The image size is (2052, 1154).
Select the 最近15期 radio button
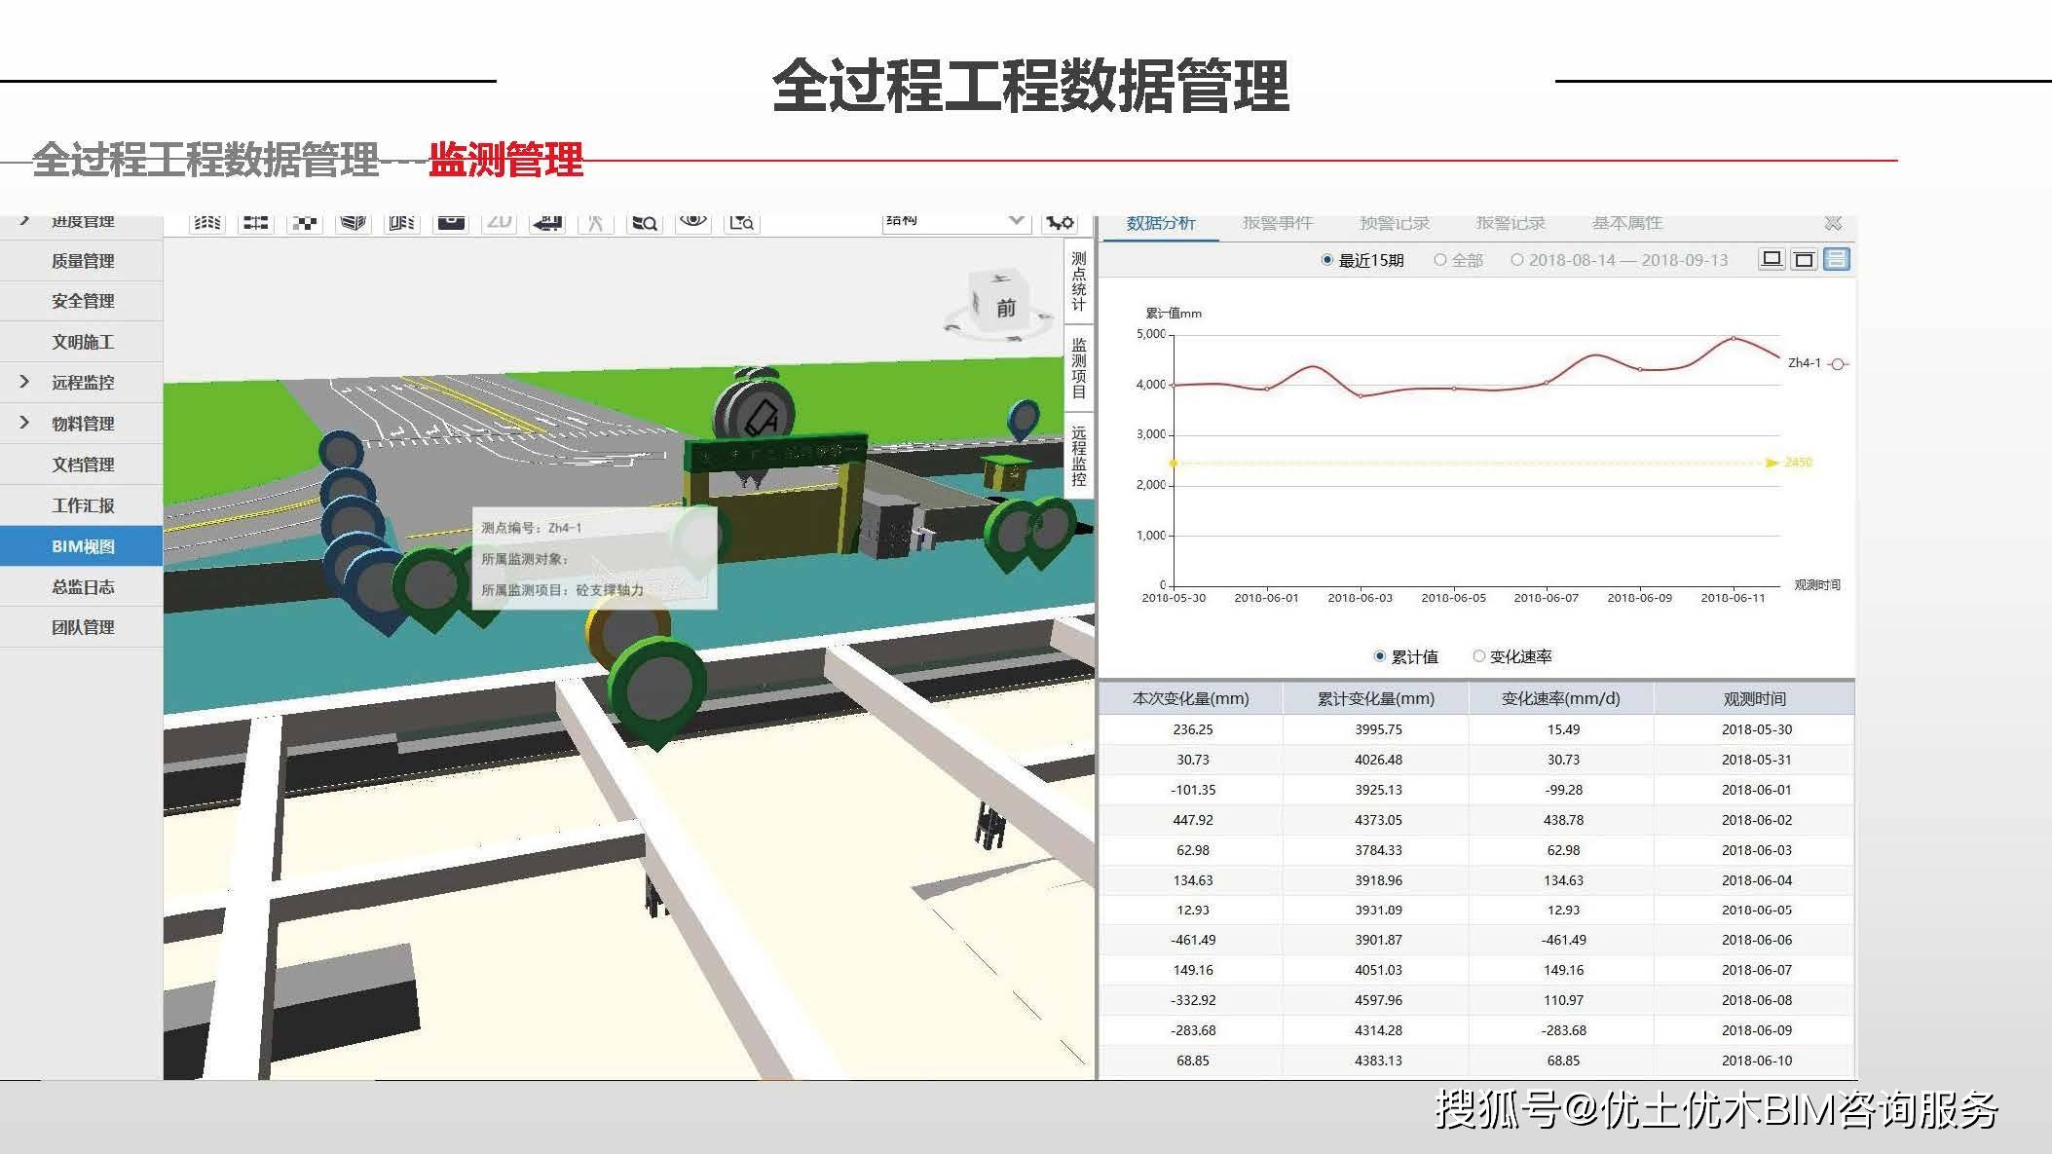coord(1326,260)
